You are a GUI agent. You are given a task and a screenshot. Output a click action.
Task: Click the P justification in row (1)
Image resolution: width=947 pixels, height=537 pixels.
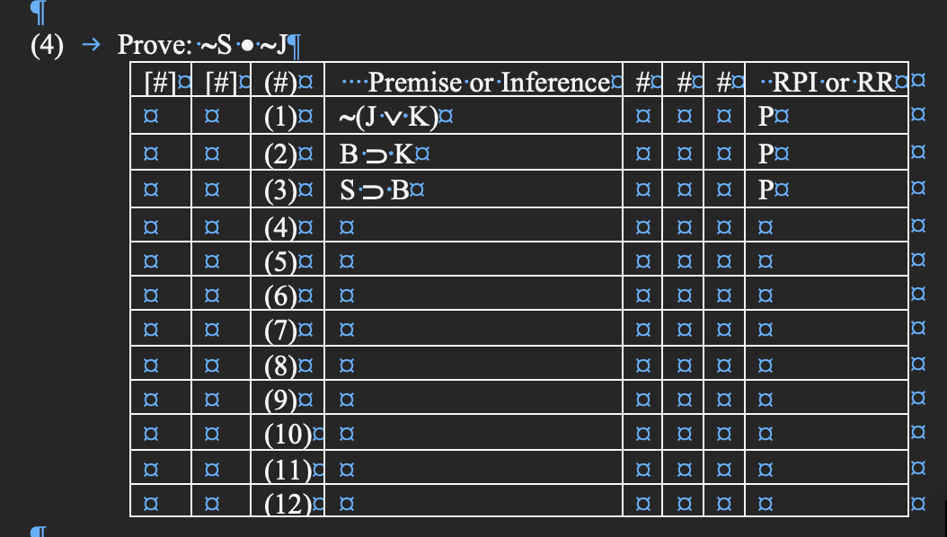[x=766, y=116]
